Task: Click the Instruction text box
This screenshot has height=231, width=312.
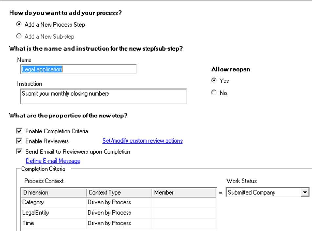Action: [103, 96]
